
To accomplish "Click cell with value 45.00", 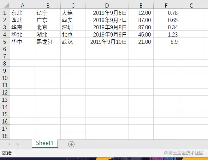I will pos(141,35).
